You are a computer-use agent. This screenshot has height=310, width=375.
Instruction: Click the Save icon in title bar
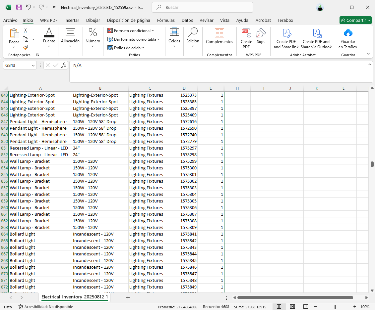pos(19,7)
